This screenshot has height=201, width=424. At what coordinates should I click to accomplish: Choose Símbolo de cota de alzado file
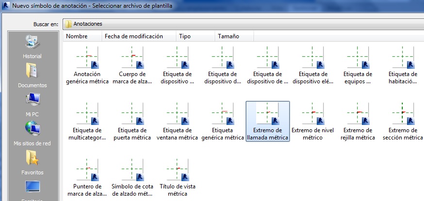[132, 170]
